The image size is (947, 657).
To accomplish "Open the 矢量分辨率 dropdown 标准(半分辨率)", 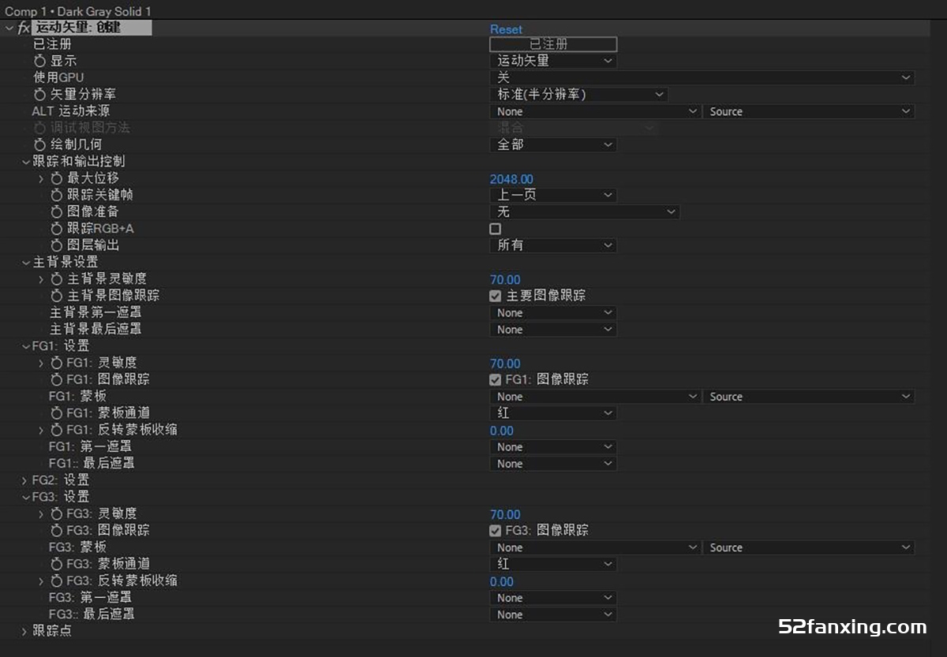I will [x=578, y=94].
